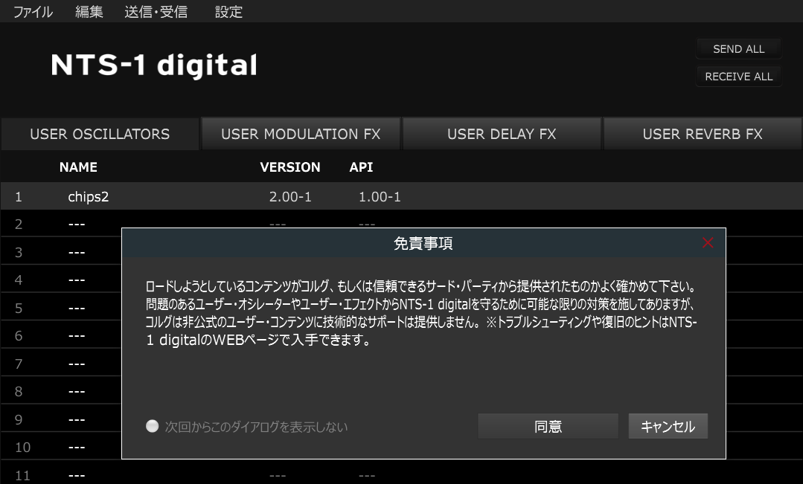Click version value 2.00-1
803x484 pixels.
(x=290, y=197)
